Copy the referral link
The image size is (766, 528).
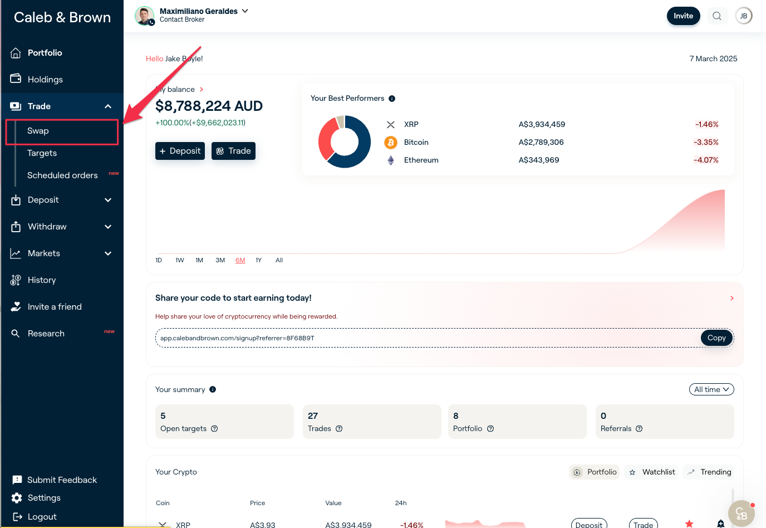[x=716, y=338]
